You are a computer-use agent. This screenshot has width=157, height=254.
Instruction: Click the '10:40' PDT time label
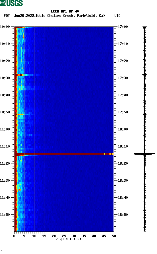coord(5,95)
